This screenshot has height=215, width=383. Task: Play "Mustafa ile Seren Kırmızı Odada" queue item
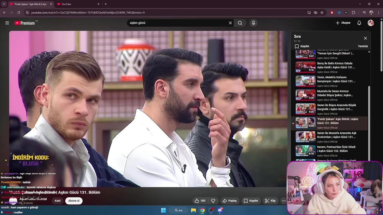click(x=330, y=96)
